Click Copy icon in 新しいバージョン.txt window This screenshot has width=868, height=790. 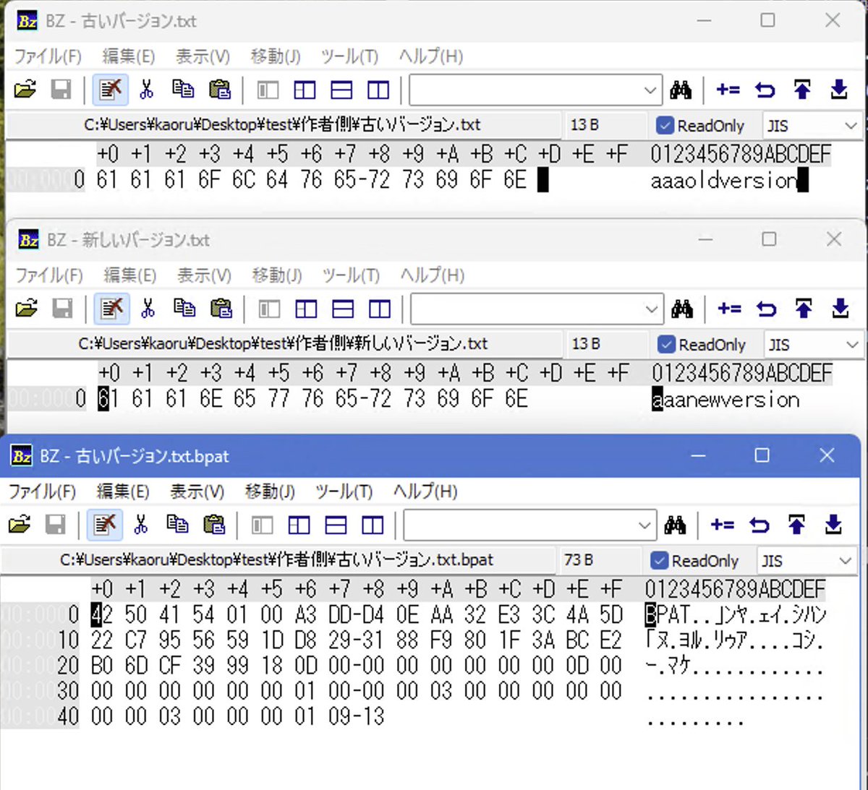pyautogui.click(x=184, y=309)
